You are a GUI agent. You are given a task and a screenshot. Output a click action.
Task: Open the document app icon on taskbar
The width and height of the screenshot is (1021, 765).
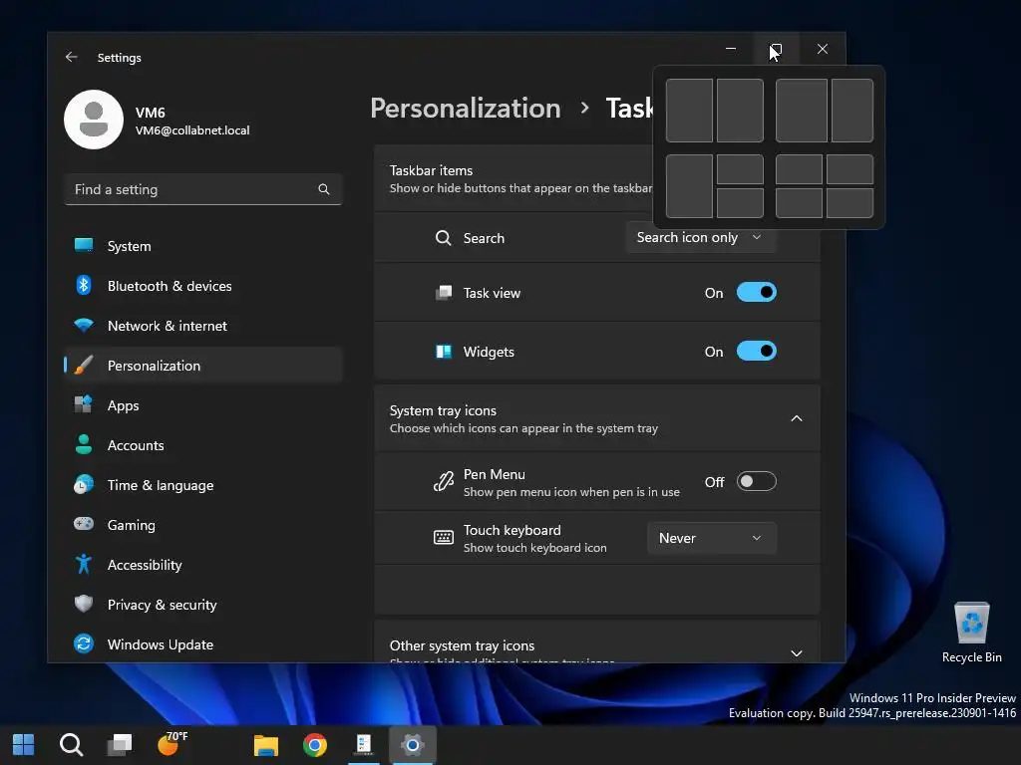point(363,744)
